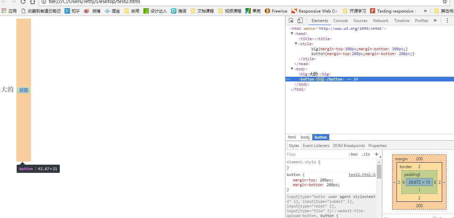Select html in the breadcrumb bar
Image resolution: width=454 pixels, height=218 pixels.
click(292, 137)
